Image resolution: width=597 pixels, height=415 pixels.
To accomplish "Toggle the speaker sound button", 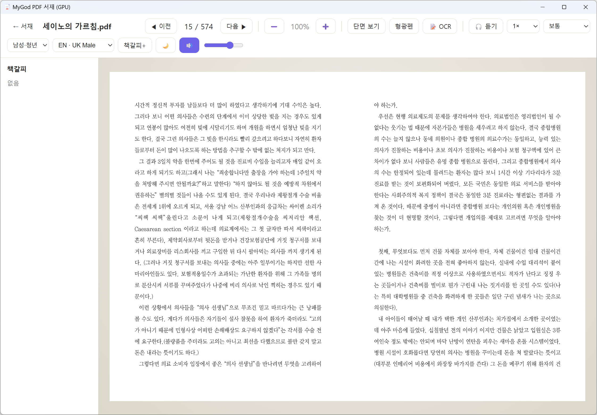I will point(189,45).
